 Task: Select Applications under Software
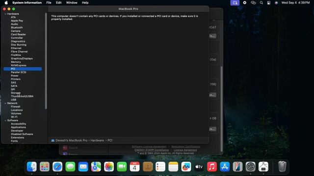18,127
